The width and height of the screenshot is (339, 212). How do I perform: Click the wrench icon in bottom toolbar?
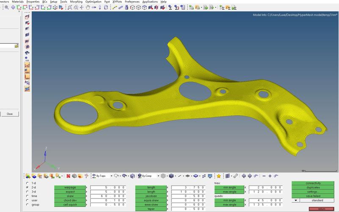(236, 176)
